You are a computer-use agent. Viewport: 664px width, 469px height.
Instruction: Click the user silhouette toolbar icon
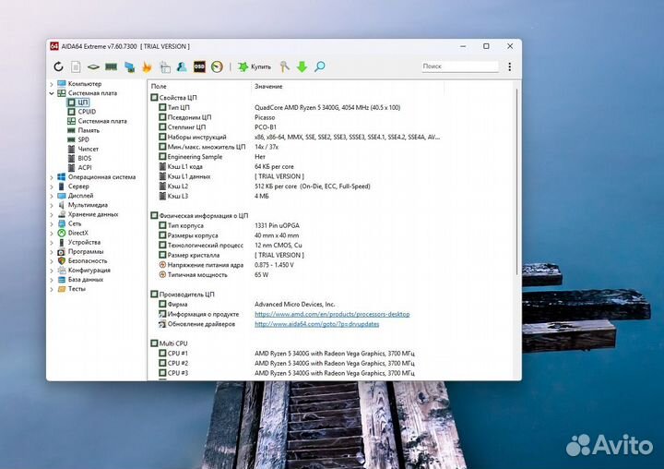tap(182, 66)
